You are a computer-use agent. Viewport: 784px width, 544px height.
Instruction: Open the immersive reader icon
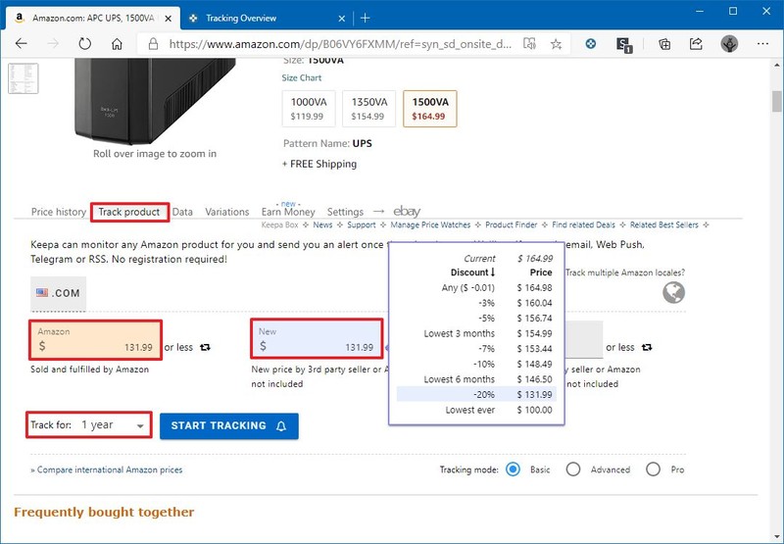click(529, 44)
